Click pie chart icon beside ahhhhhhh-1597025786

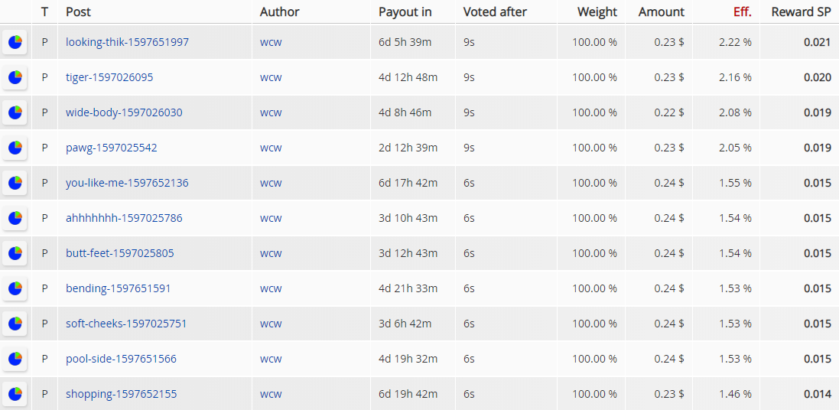[x=15, y=218]
